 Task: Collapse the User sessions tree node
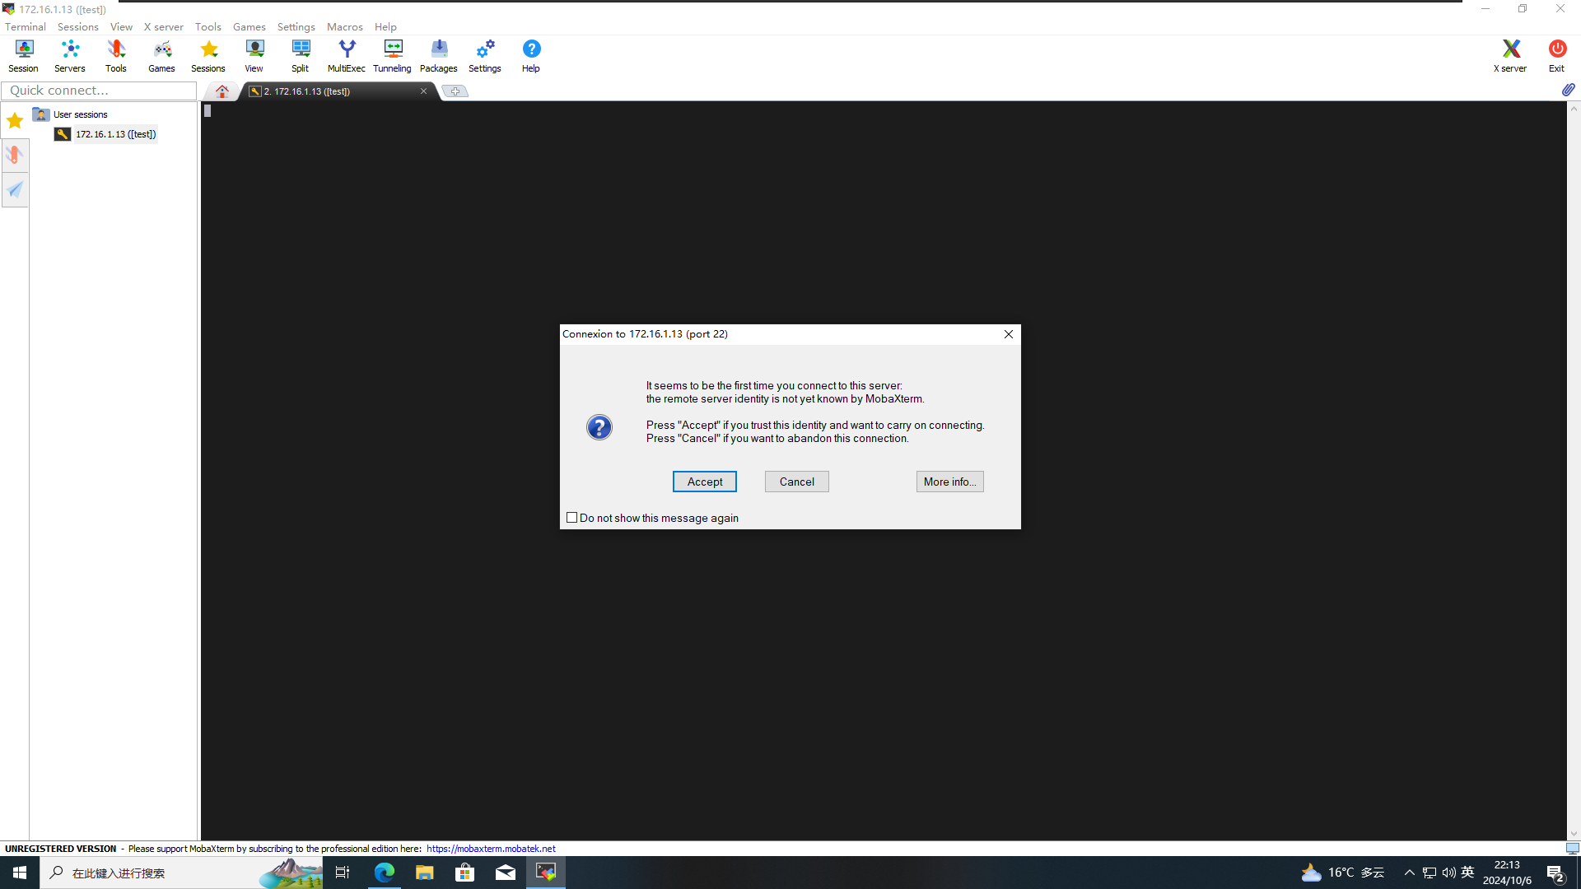(x=41, y=114)
